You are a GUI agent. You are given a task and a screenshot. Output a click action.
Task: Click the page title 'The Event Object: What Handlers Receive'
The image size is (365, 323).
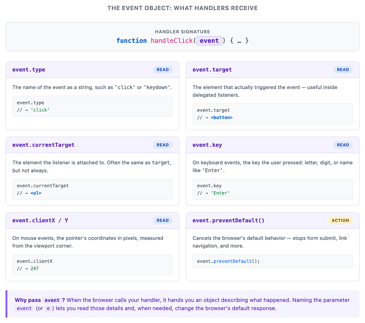[x=182, y=8]
